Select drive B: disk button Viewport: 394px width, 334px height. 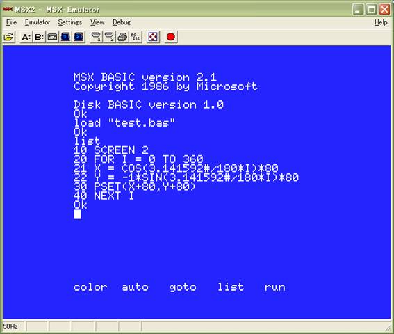[x=39, y=38]
